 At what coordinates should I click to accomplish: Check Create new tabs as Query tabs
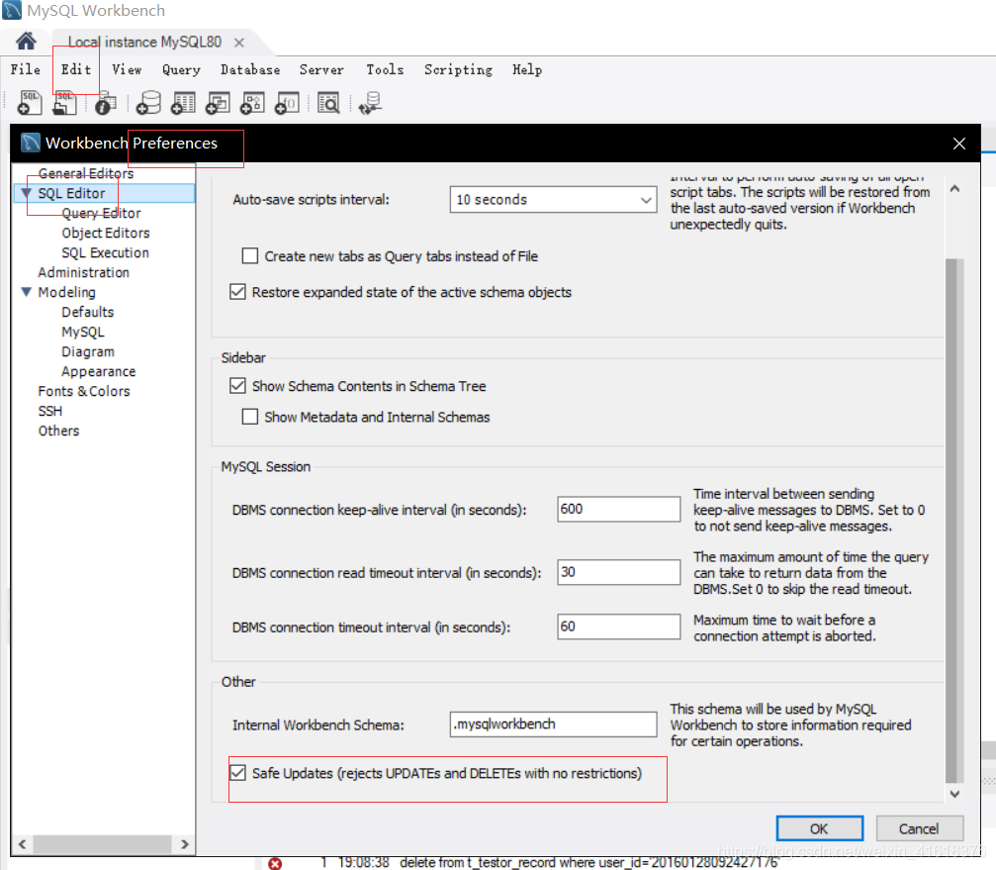point(250,255)
